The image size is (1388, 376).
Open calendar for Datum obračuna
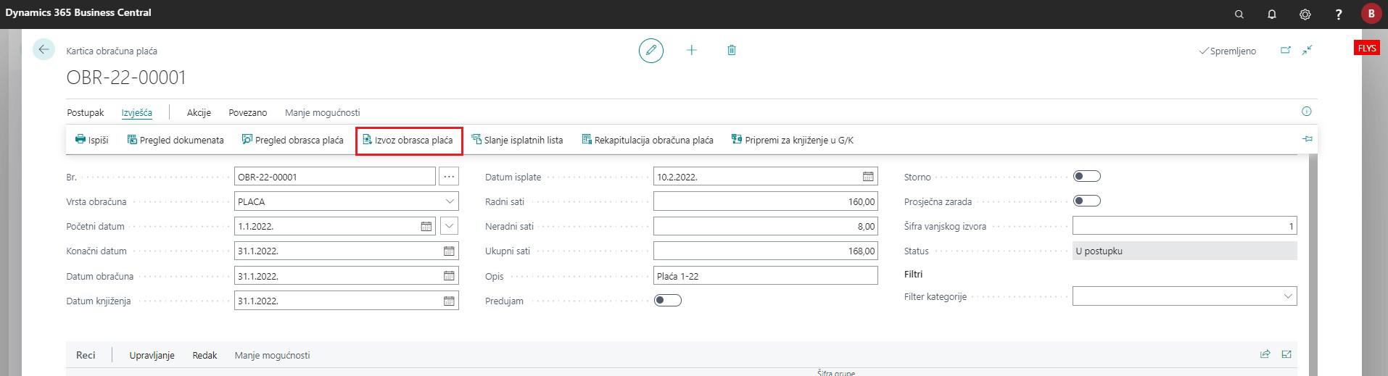[x=449, y=276]
